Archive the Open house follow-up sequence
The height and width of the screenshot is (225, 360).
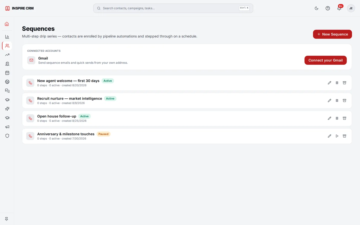(344, 118)
